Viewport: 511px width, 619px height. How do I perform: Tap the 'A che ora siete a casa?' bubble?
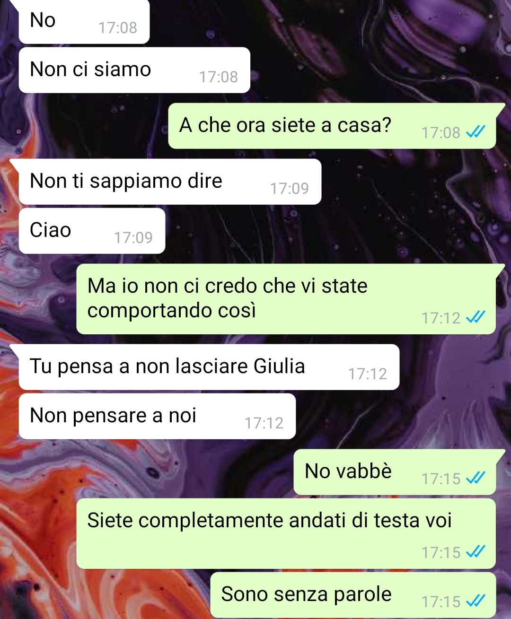pos(332,126)
